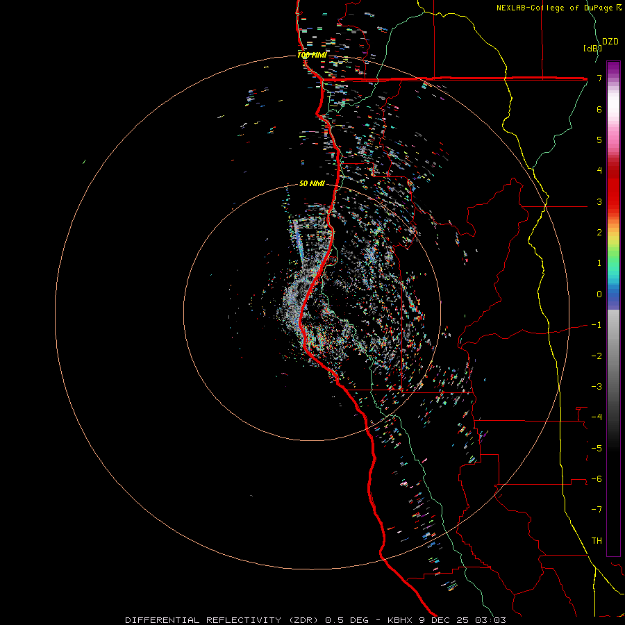Image resolution: width=625 pixels, height=625 pixels.
Task: Click the 4 value on the color scale
Action: [x=599, y=171]
